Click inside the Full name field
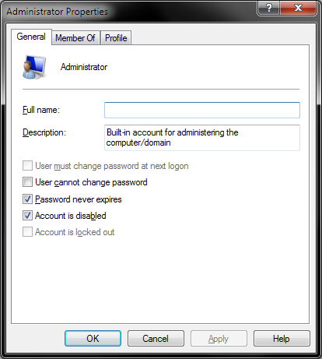This screenshot has width=322, height=359. 202,110
